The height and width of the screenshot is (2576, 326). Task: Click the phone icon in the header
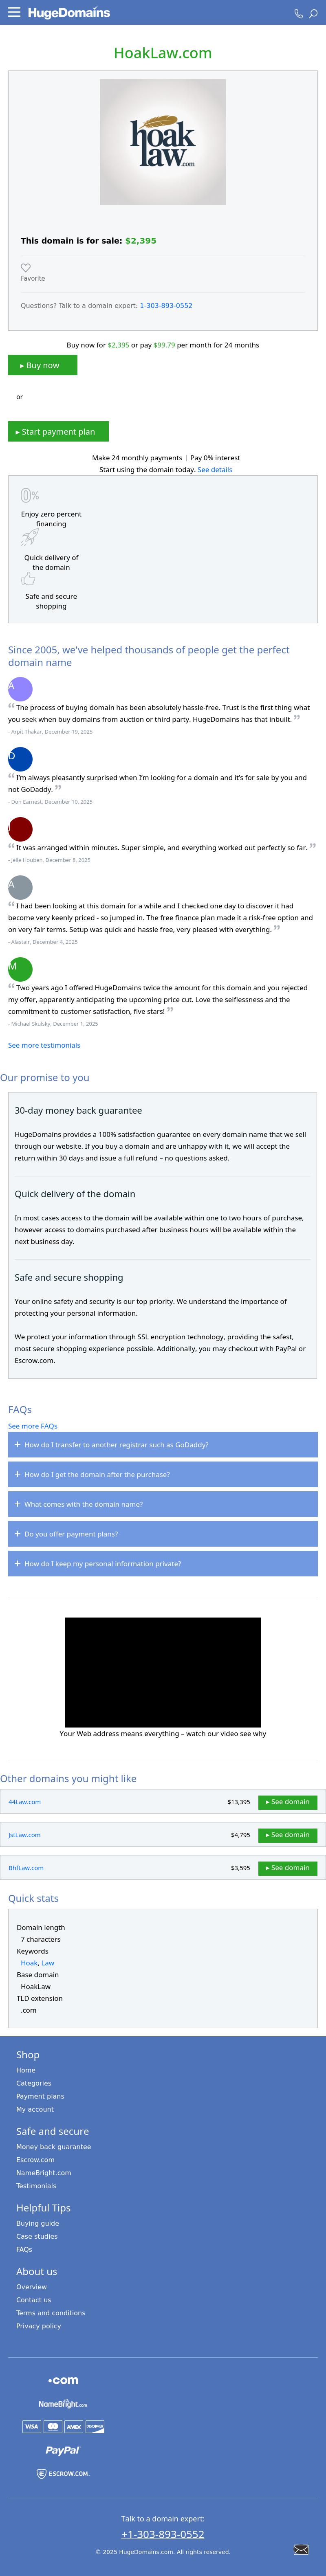(x=298, y=14)
